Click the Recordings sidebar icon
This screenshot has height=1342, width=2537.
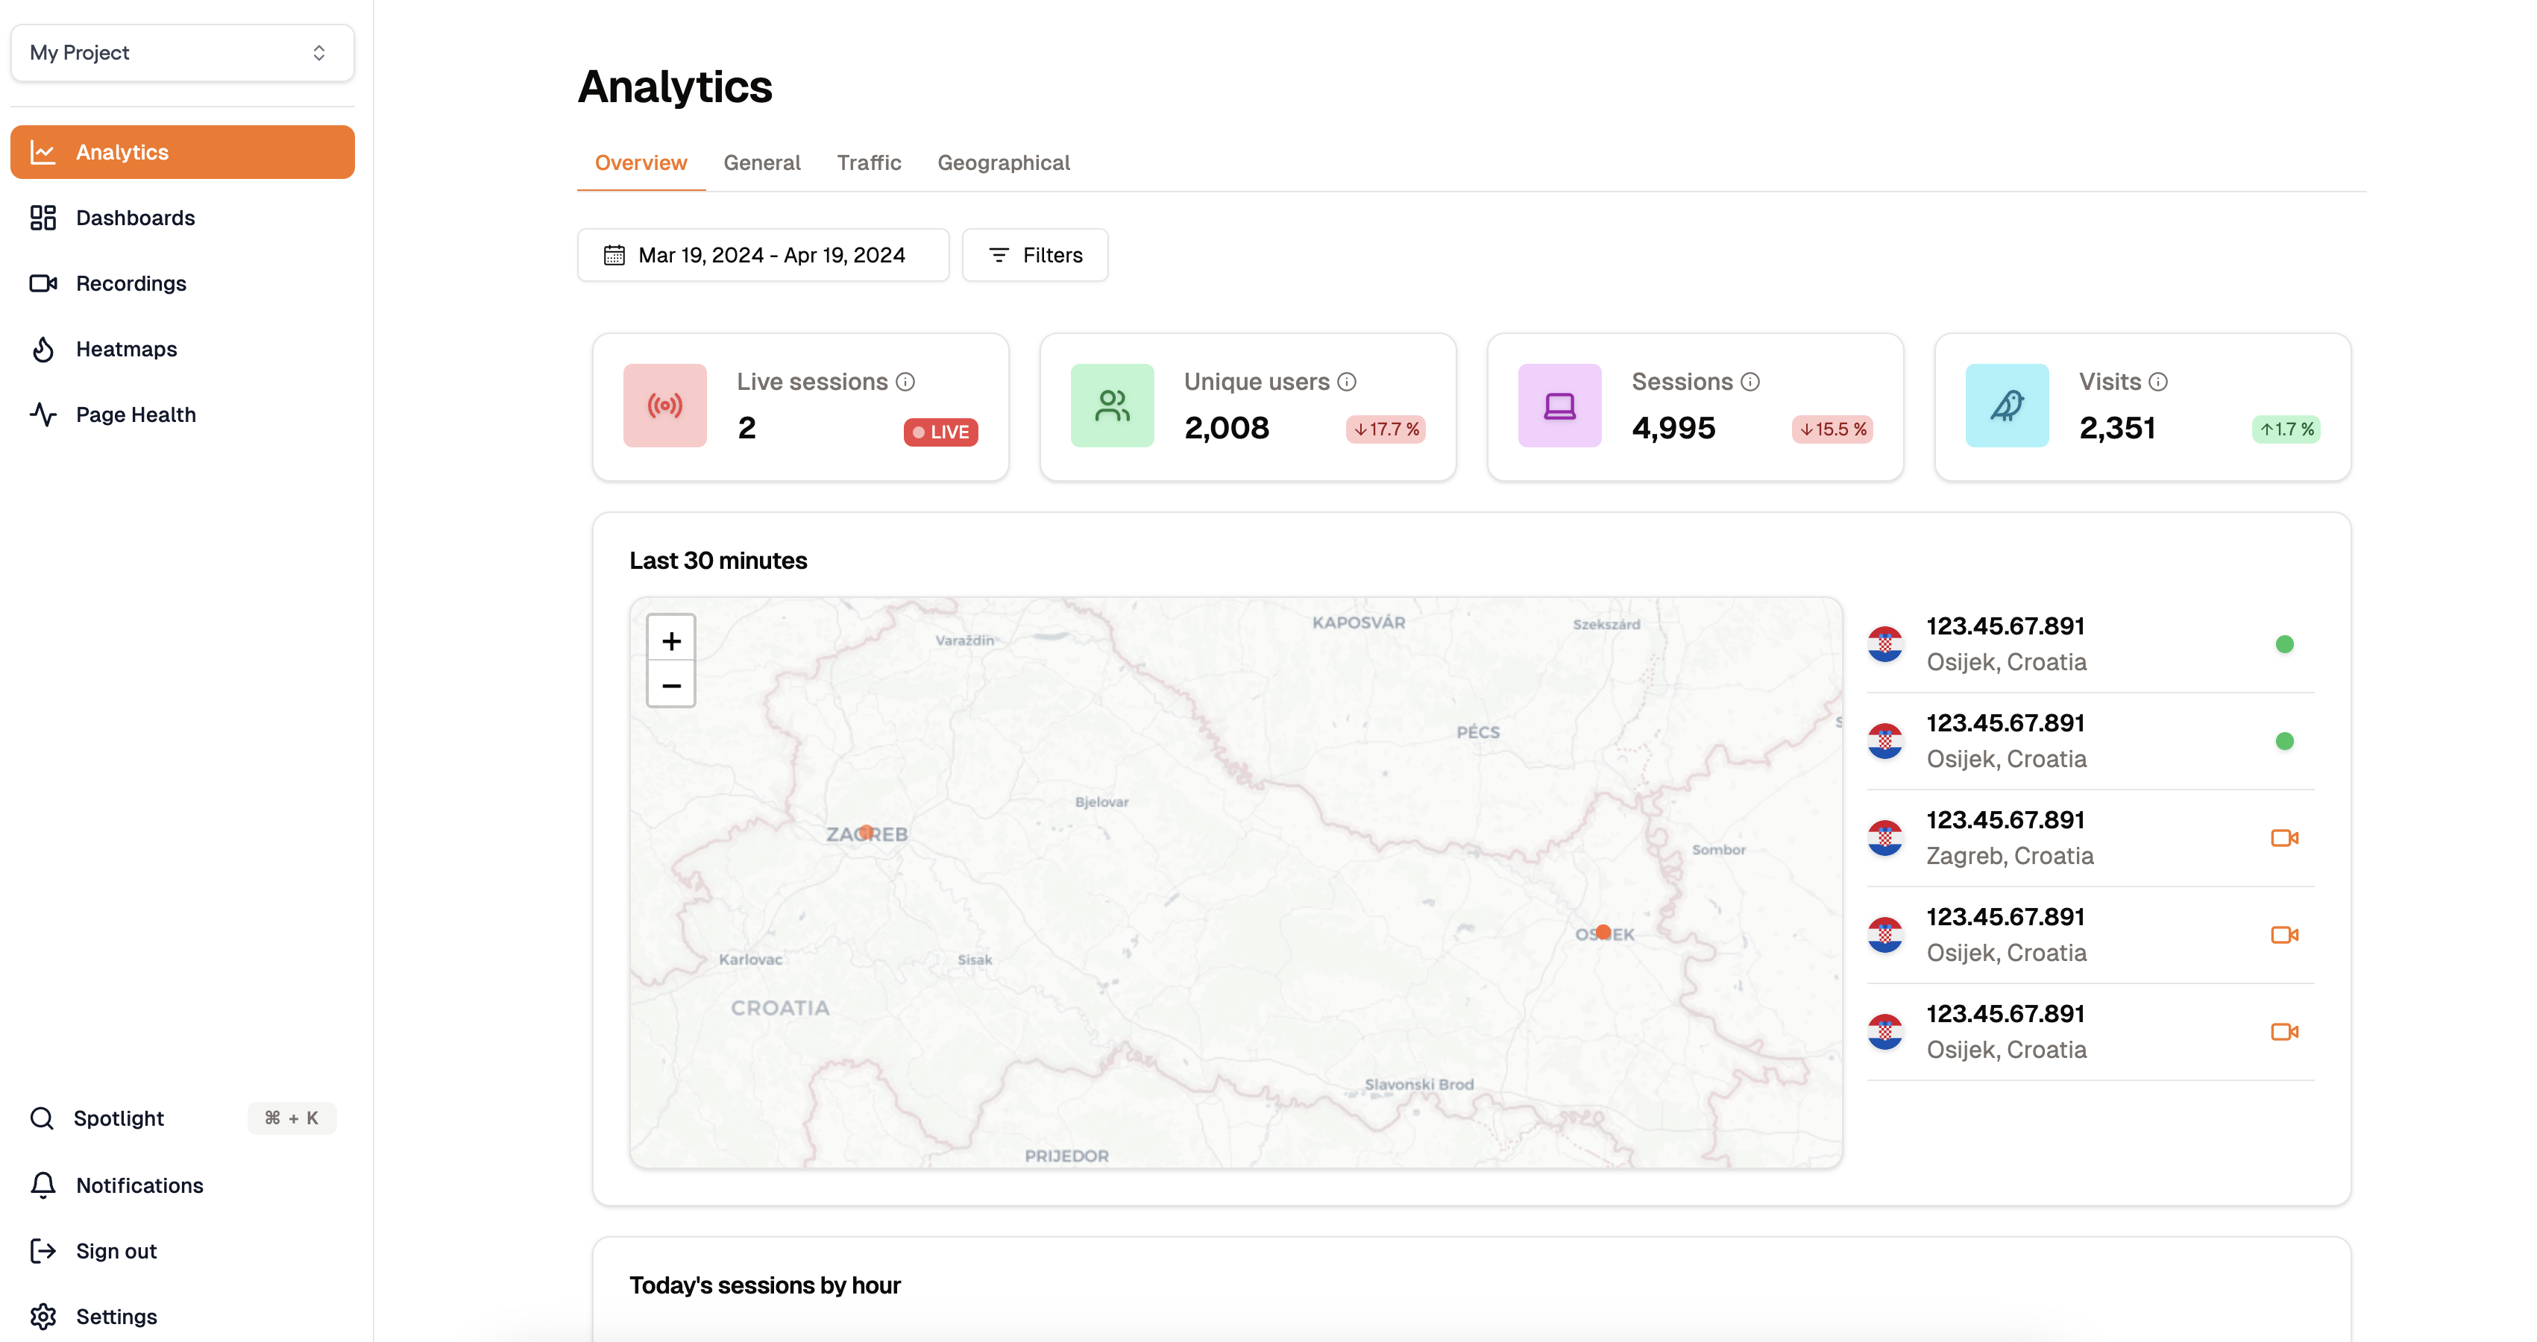pos(45,282)
